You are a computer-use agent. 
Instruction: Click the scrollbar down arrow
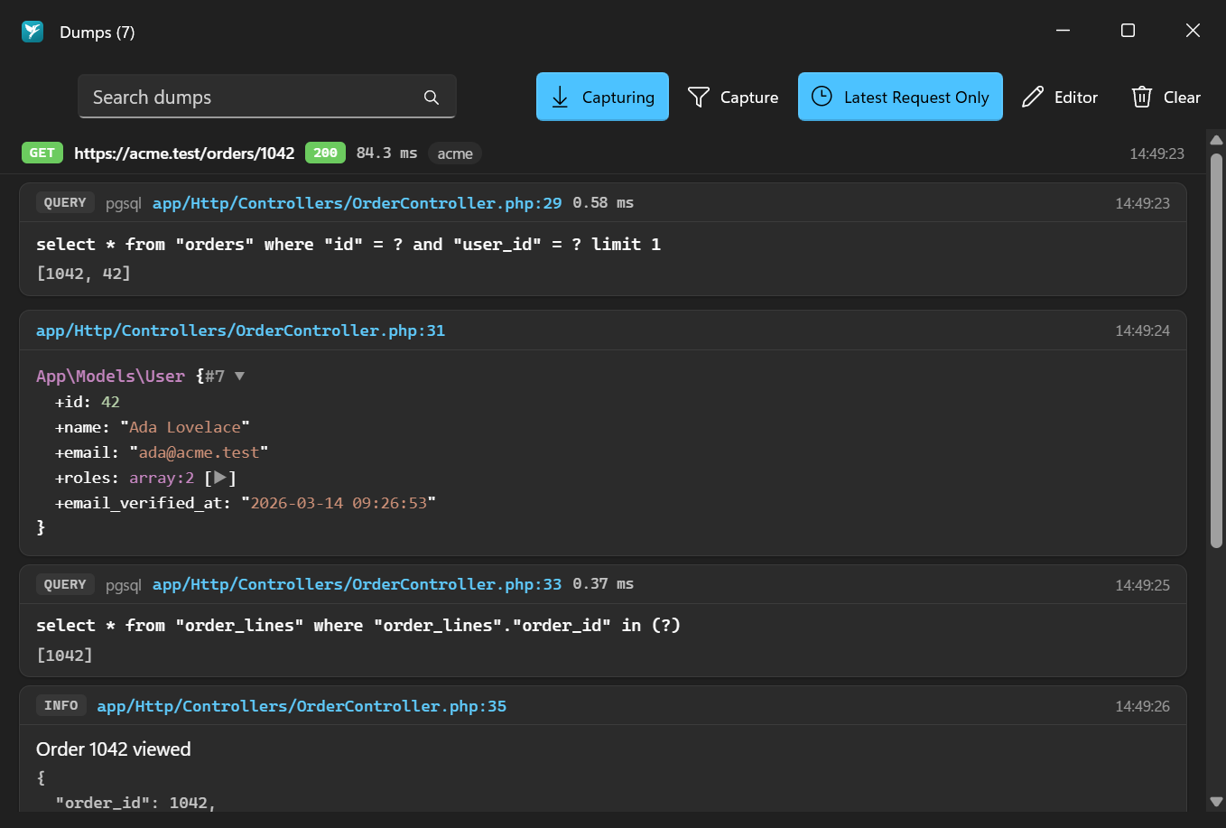pos(1216,802)
